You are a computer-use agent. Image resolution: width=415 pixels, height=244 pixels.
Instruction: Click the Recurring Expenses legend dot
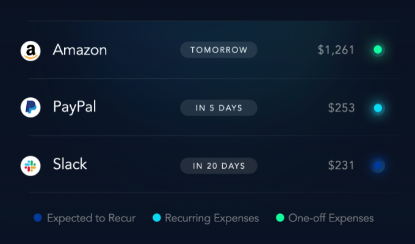[x=157, y=218]
